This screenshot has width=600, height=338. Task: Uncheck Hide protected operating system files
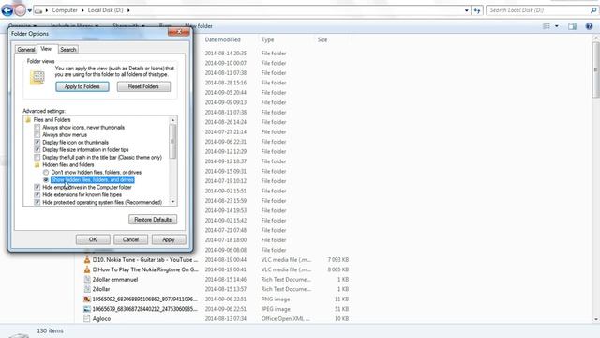tap(37, 203)
